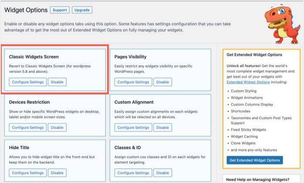Image resolution: width=304 pixels, height=183 pixels.
Task: Open Configure Settings for Devices Restriction
Action: [x=28, y=127]
